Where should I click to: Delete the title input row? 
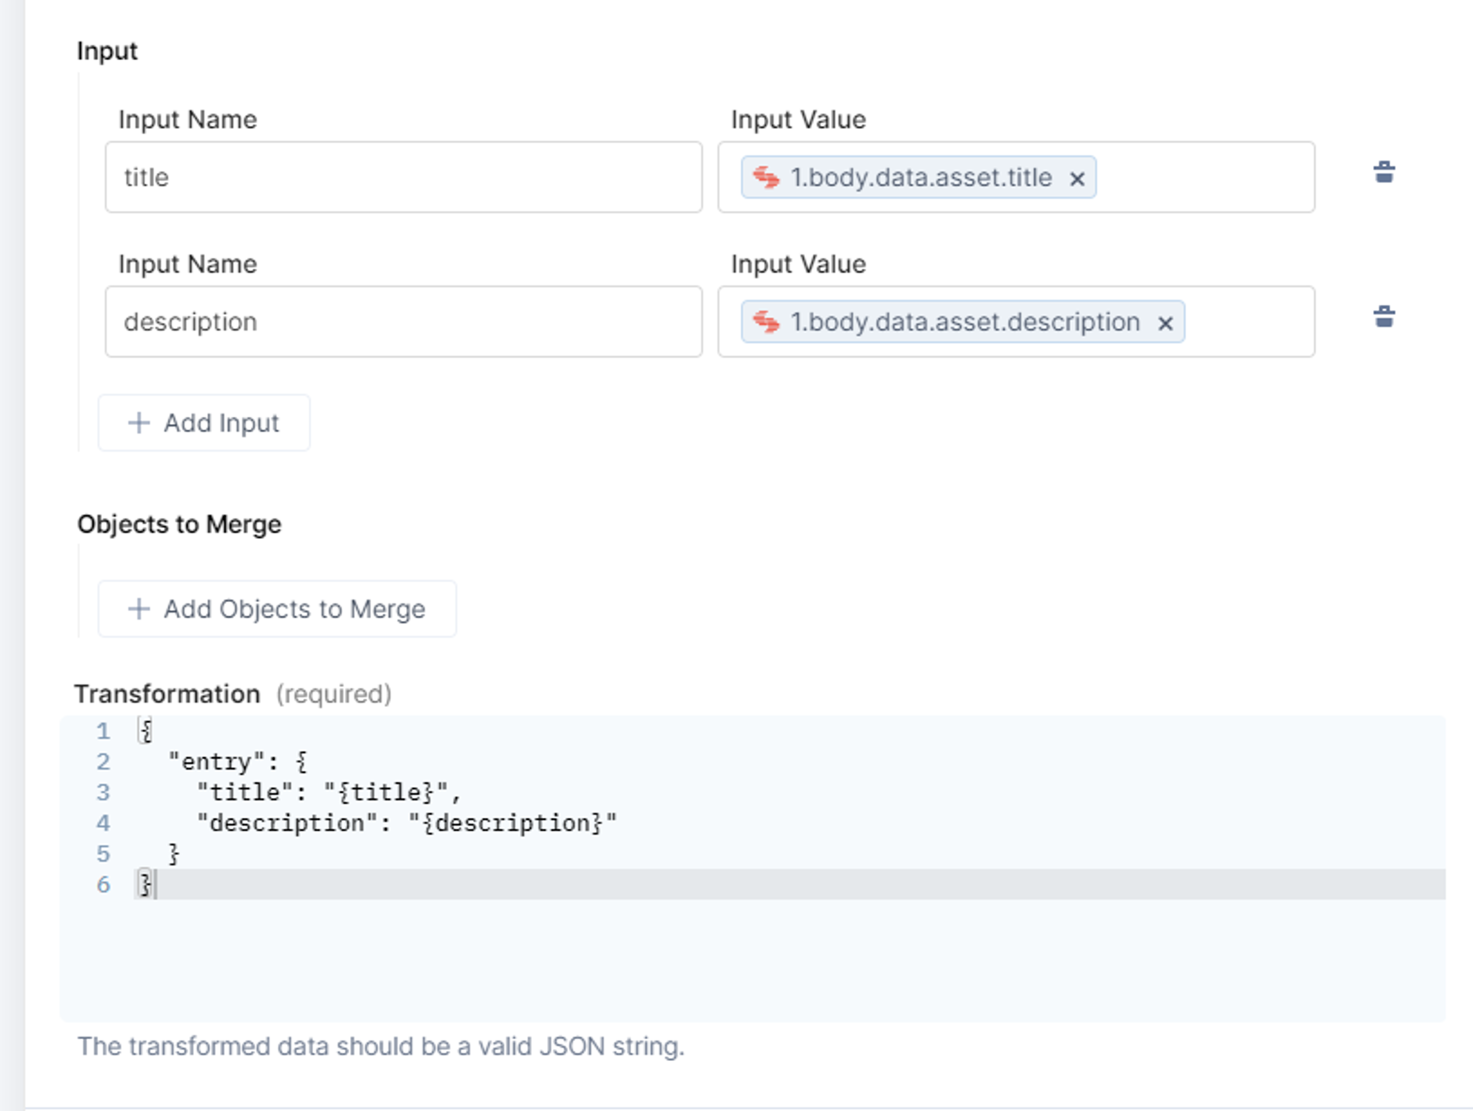(1384, 173)
